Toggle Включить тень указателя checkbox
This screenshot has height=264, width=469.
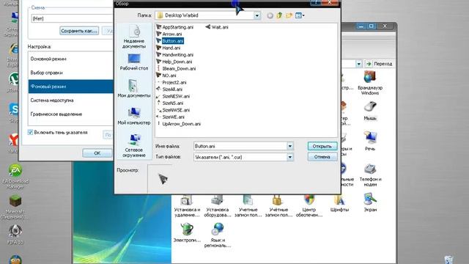30,132
